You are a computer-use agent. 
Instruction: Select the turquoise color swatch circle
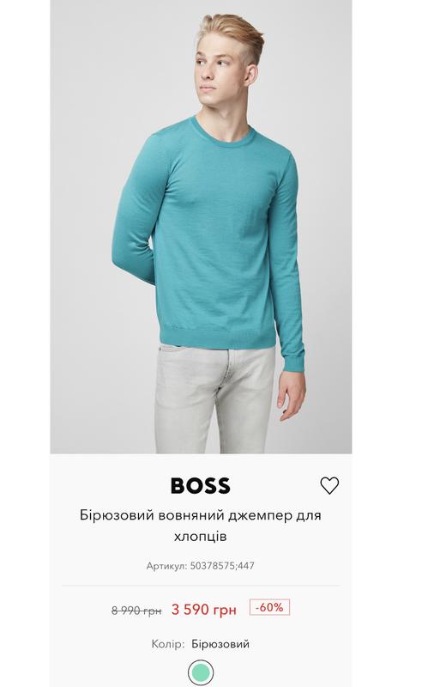[x=201, y=672]
